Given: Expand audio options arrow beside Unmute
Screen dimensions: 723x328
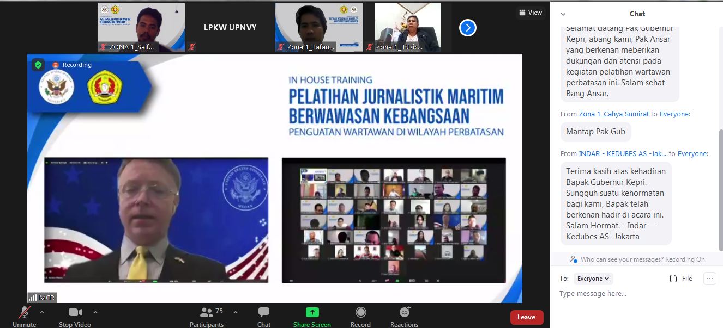Looking at the screenshot, I should tap(42, 312).
